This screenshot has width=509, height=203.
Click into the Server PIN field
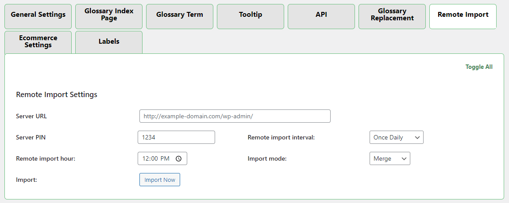pos(176,137)
